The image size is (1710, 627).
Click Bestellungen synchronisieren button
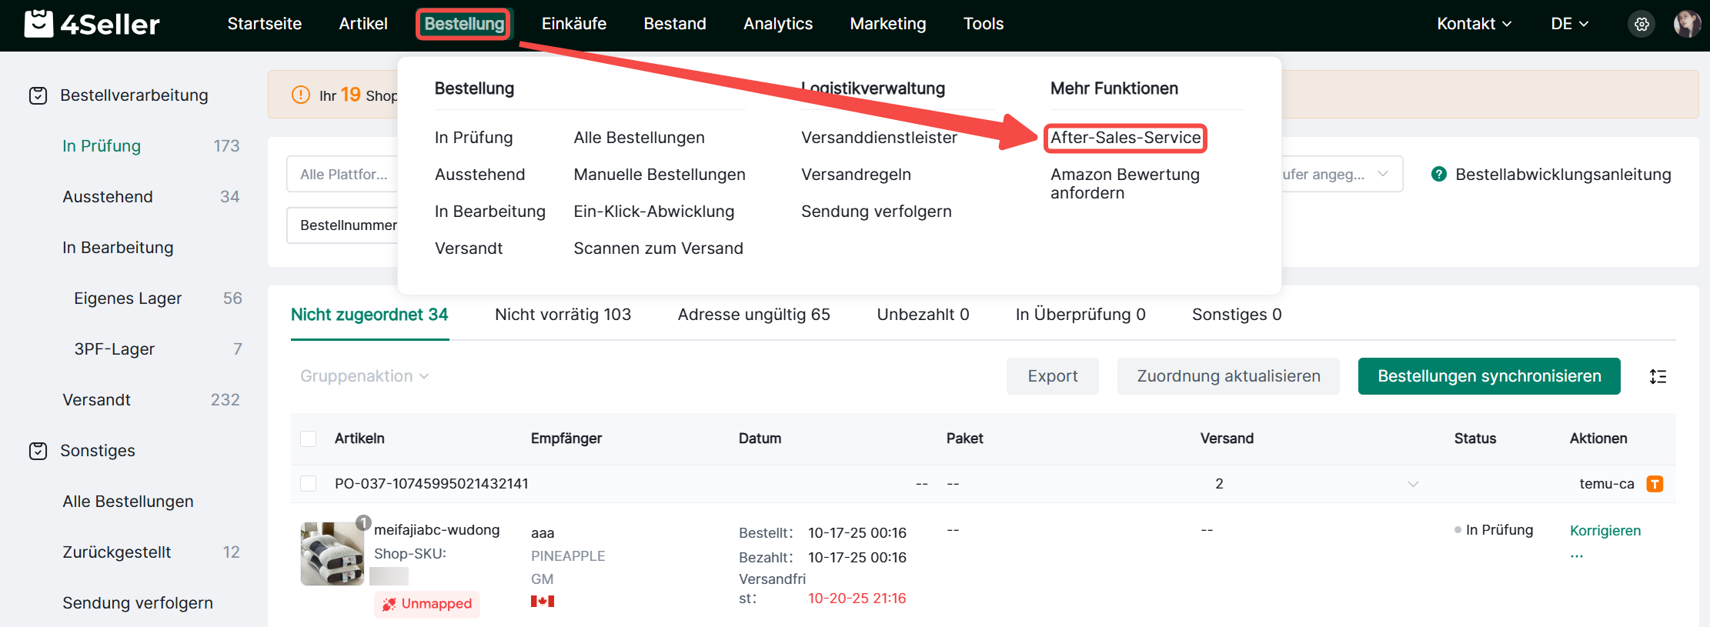coord(1488,376)
